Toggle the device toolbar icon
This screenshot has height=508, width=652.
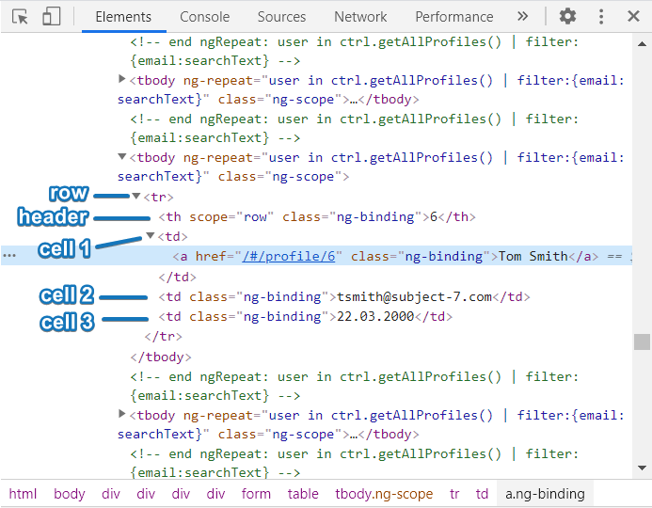click(52, 16)
